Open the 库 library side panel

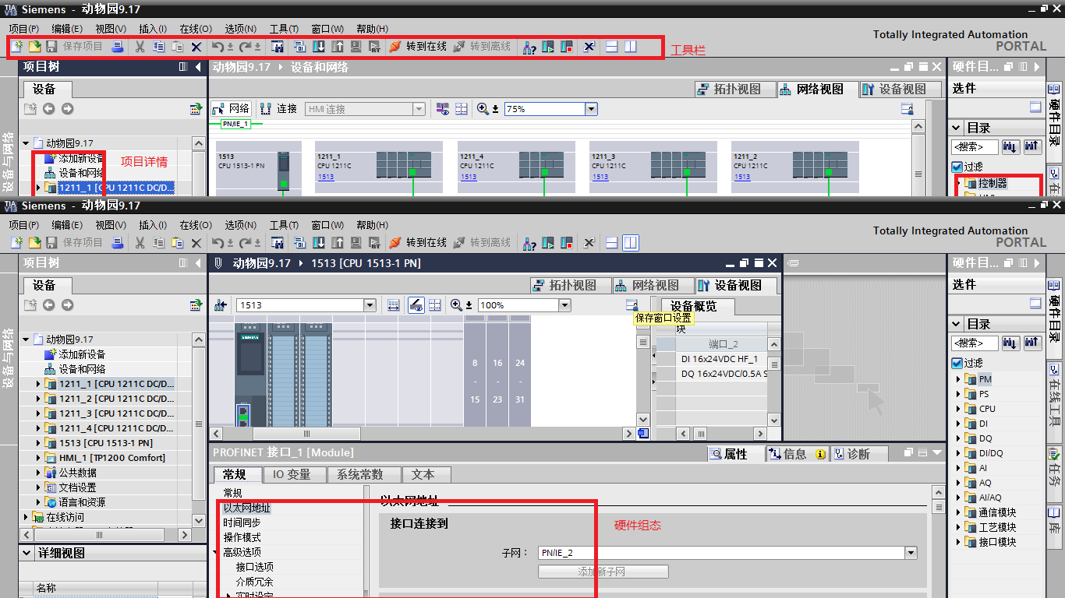[x=1054, y=520]
